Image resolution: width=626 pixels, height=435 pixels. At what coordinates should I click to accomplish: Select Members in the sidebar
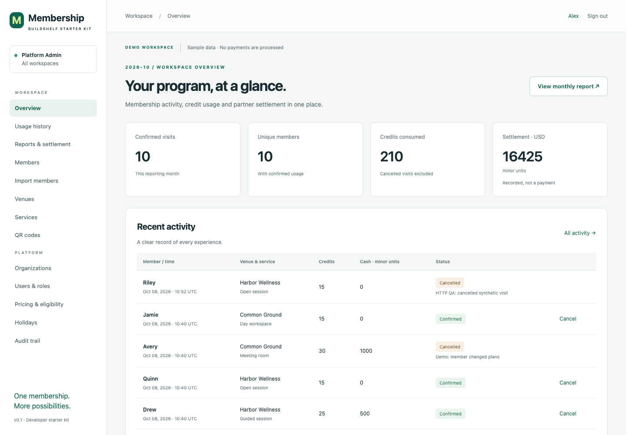53,163
